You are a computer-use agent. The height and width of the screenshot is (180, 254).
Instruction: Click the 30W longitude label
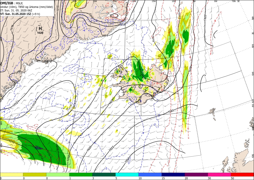click(95, 1)
